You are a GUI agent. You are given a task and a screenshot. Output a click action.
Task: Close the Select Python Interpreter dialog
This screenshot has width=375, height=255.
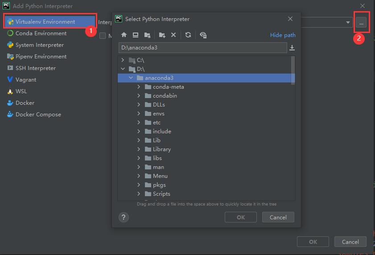[290, 19]
